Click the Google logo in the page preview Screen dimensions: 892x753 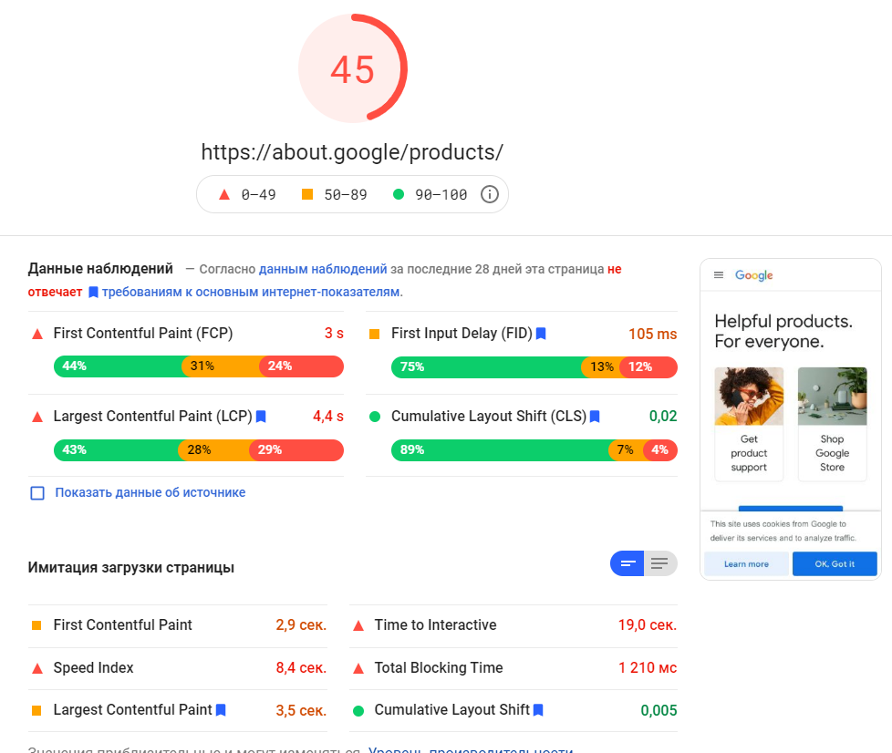753,275
